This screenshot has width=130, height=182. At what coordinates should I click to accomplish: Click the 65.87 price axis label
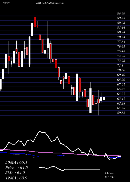[x=121, y=89]
